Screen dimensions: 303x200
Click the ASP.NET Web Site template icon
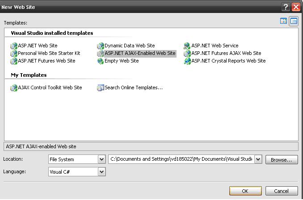(14, 46)
